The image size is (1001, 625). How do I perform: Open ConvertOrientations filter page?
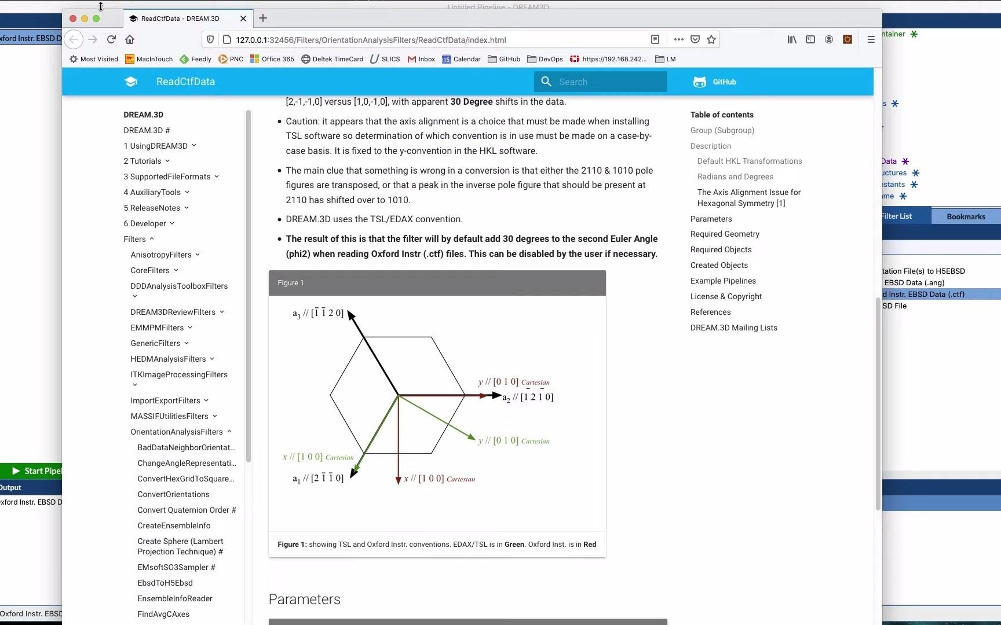(173, 494)
